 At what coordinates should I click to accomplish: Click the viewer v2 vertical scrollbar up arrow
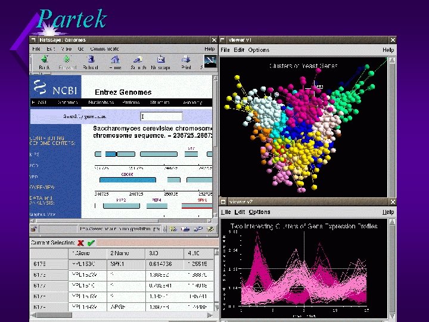pyautogui.click(x=392, y=222)
